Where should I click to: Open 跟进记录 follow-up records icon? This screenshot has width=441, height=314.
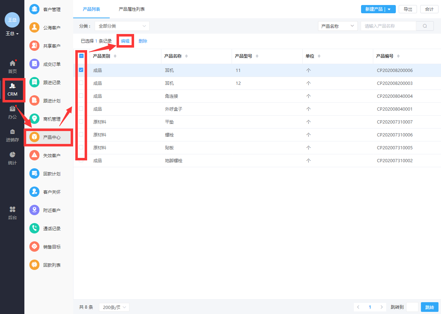34,82
